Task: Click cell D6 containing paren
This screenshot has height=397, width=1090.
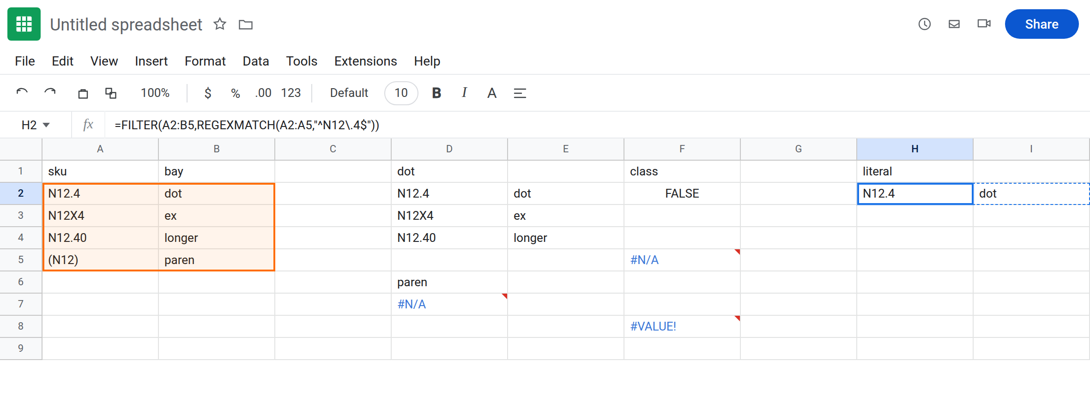Action: [449, 282]
